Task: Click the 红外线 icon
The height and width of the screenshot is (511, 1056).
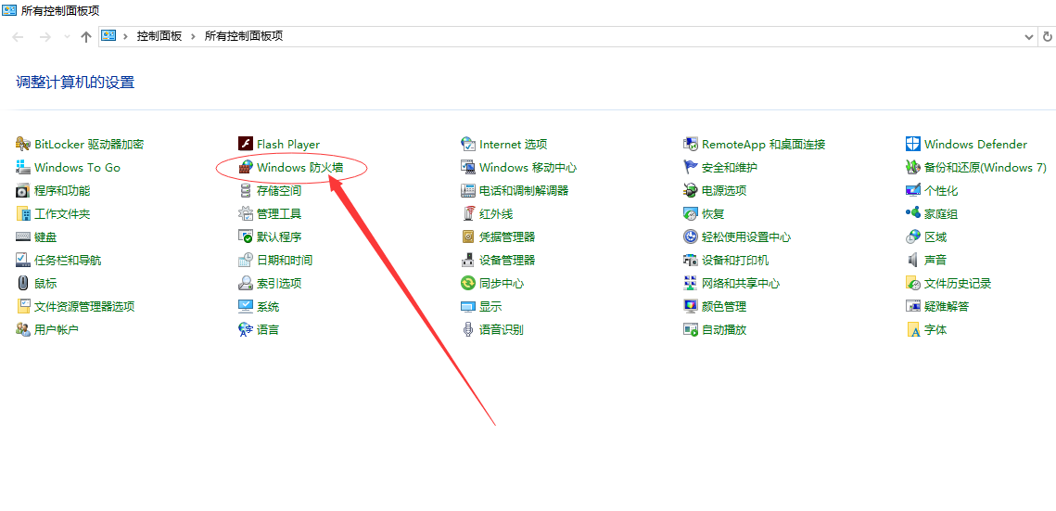Action: point(468,214)
